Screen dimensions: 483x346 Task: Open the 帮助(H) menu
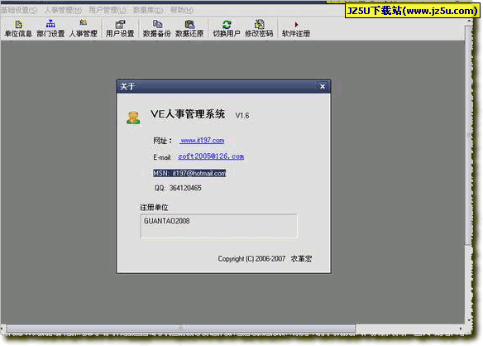pos(182,11)
